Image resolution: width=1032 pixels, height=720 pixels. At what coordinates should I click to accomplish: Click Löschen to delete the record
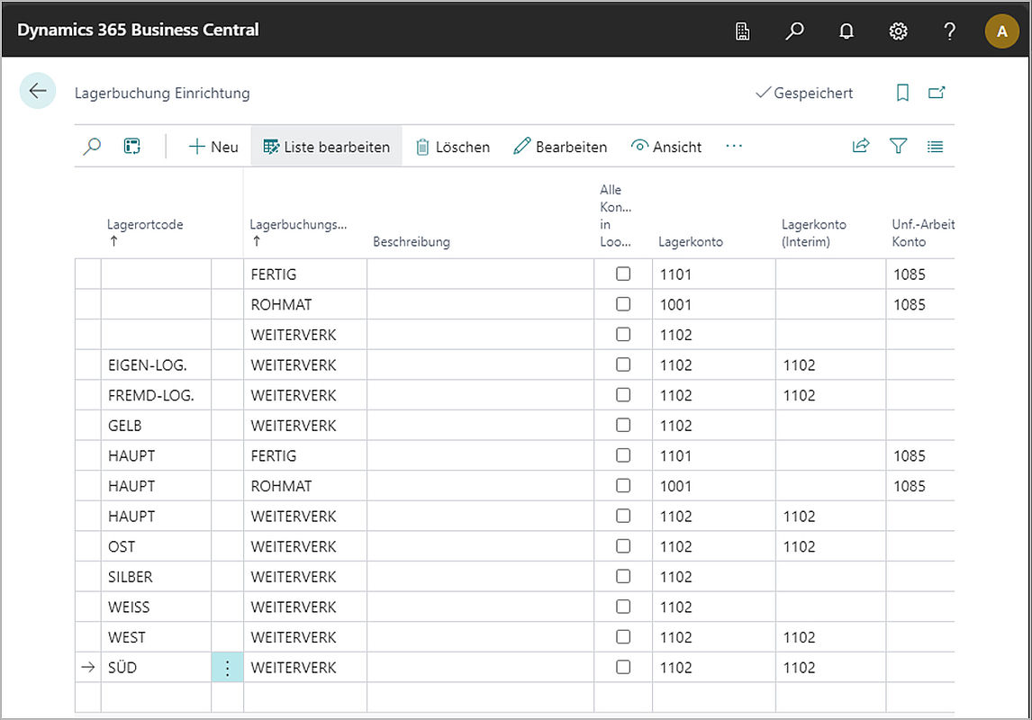click(453, 147)
